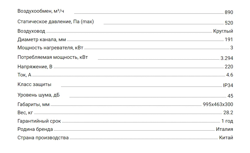
Task: Click the "Уровень шума, дБ" label
Action: [38, 95]
